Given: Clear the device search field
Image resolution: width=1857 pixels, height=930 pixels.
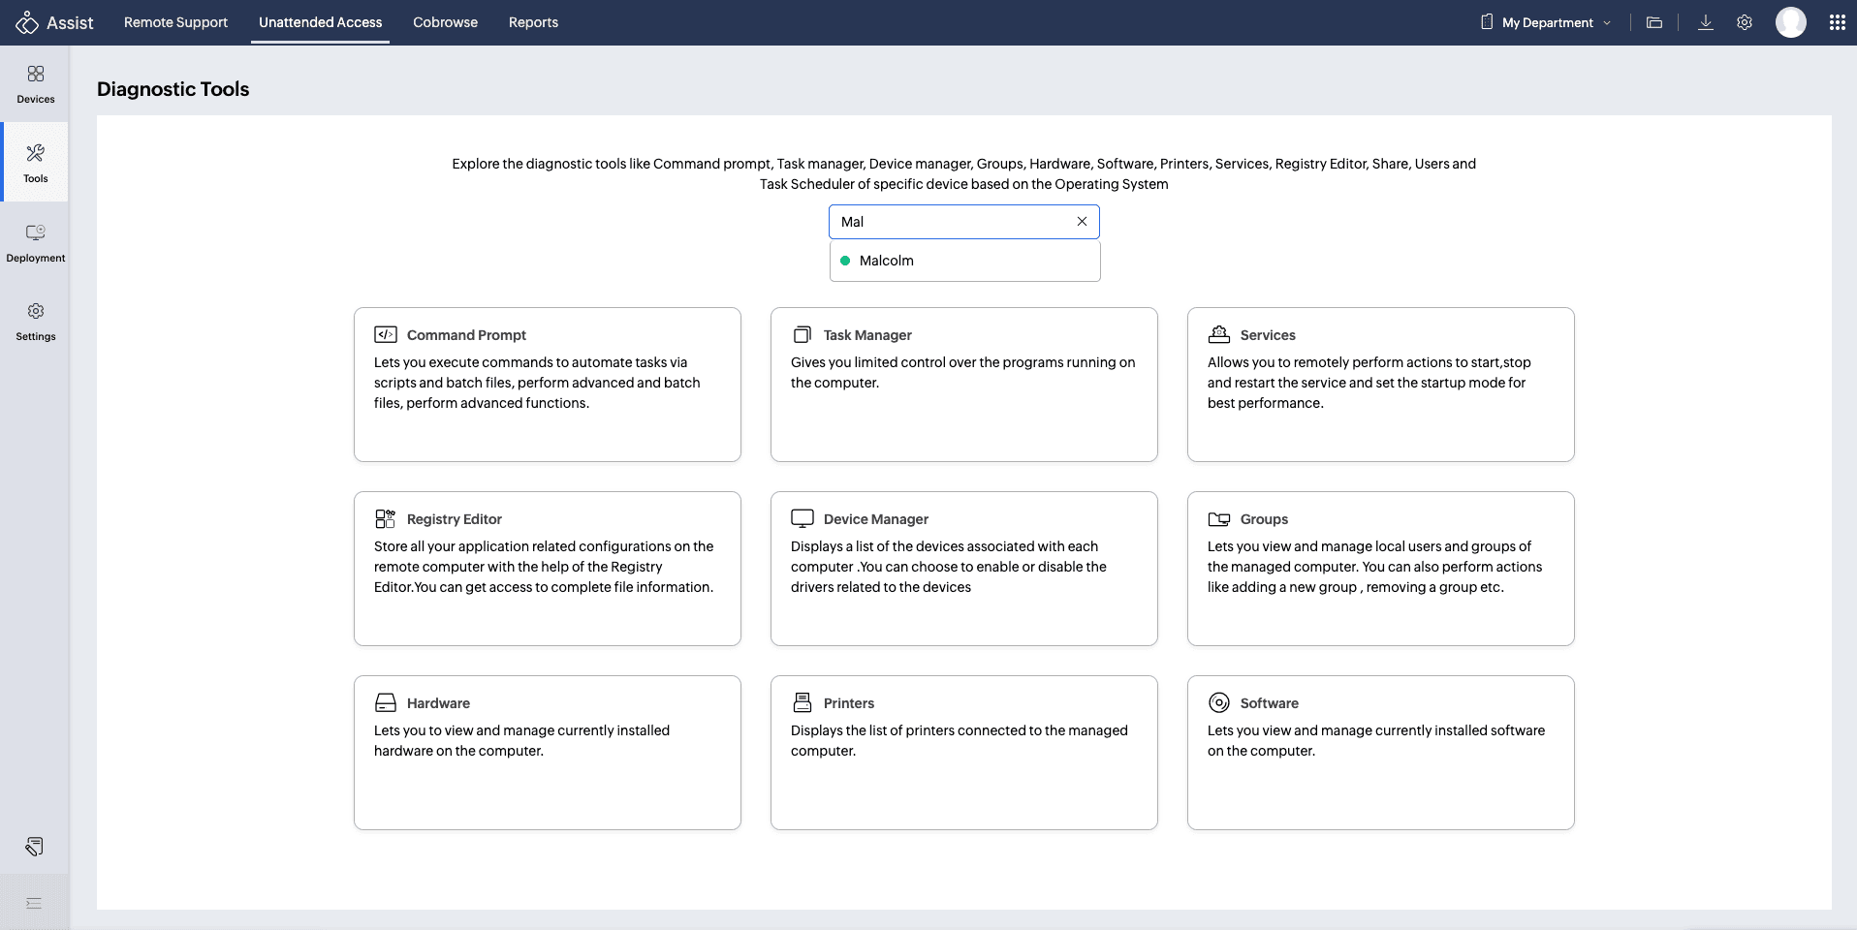Looking at the screenshot, I should tap(1082, 222).
